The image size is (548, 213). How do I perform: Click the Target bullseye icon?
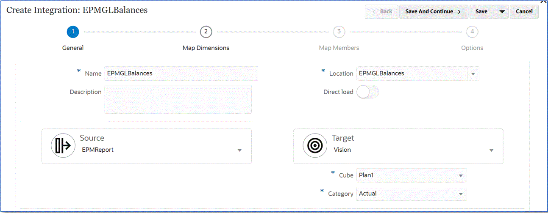(x=314, y=146)
